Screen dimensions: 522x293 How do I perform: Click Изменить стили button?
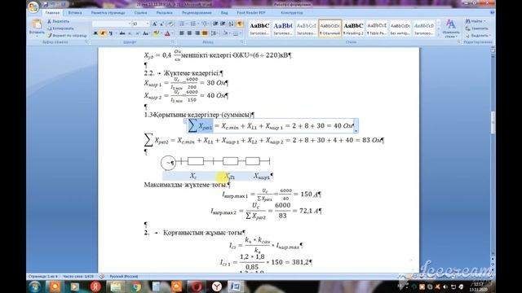pyautogui.click(x=451, y=28)
